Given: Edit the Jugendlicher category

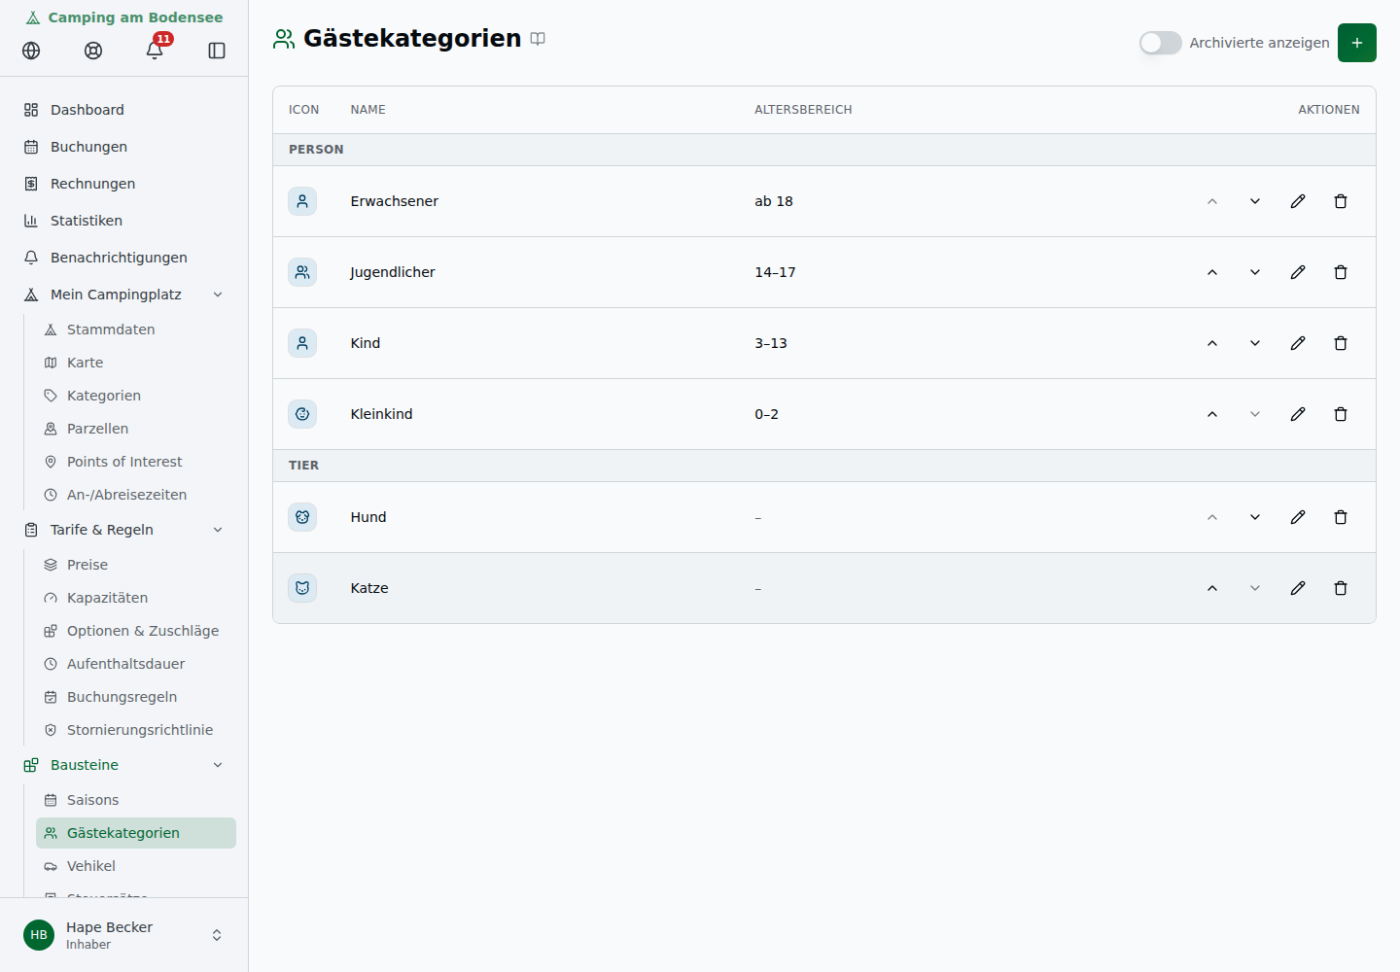Looking at the screenshot, I should point(1298,272).
